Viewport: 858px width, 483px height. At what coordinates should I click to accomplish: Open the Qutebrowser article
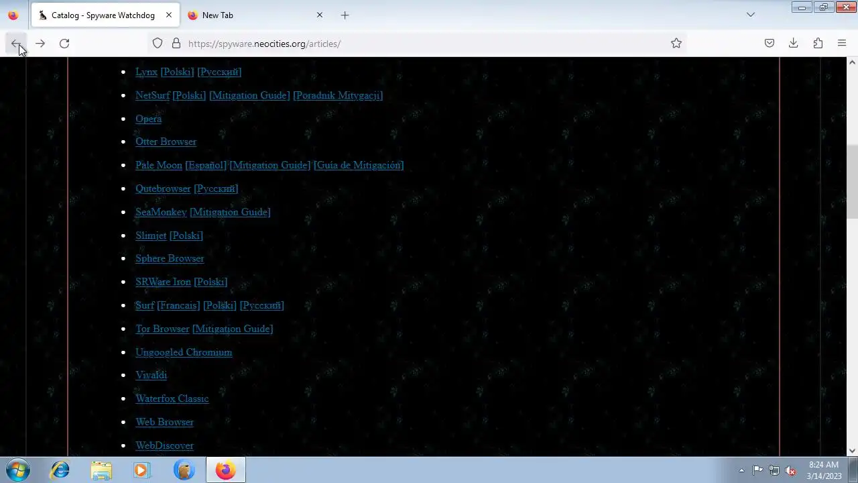point(163,189)
